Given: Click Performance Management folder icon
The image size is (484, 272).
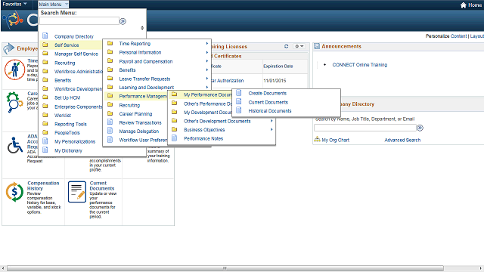Looking at the screenshot, I should [110, 96].
